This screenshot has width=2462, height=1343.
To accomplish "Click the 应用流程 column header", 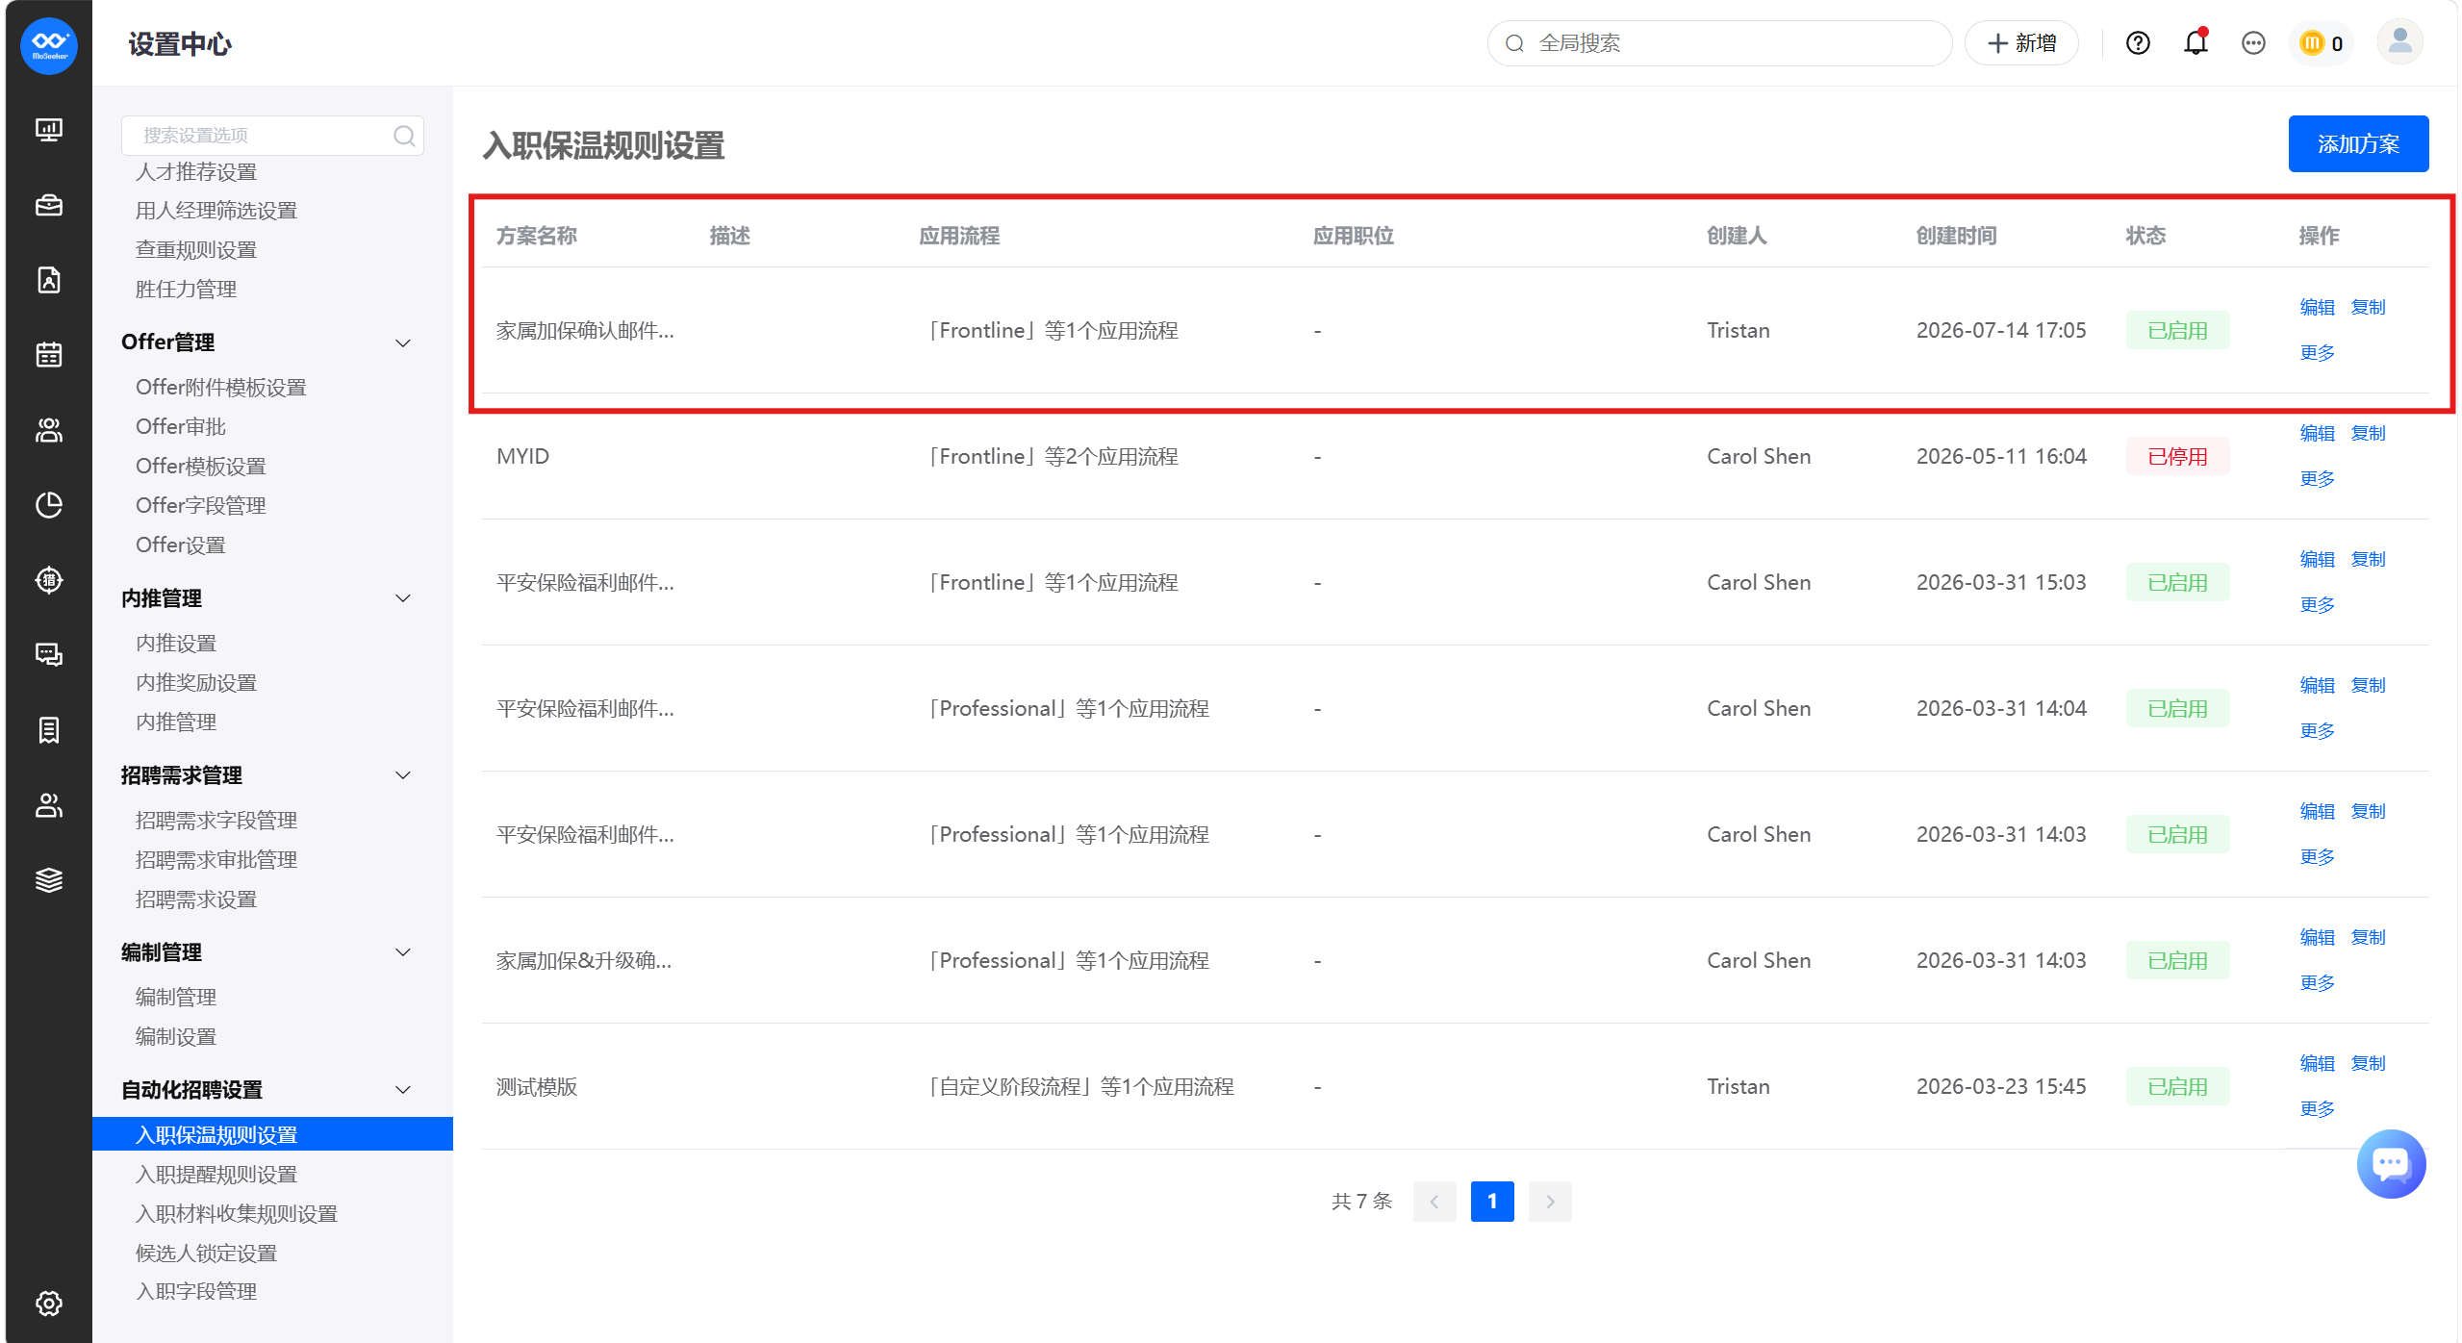I will click(x=959, y=236).
